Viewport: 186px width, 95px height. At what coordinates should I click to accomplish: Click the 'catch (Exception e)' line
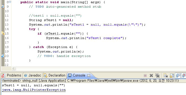(53, 47)
